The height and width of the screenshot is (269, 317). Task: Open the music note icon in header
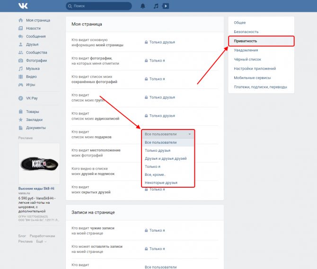156,6
